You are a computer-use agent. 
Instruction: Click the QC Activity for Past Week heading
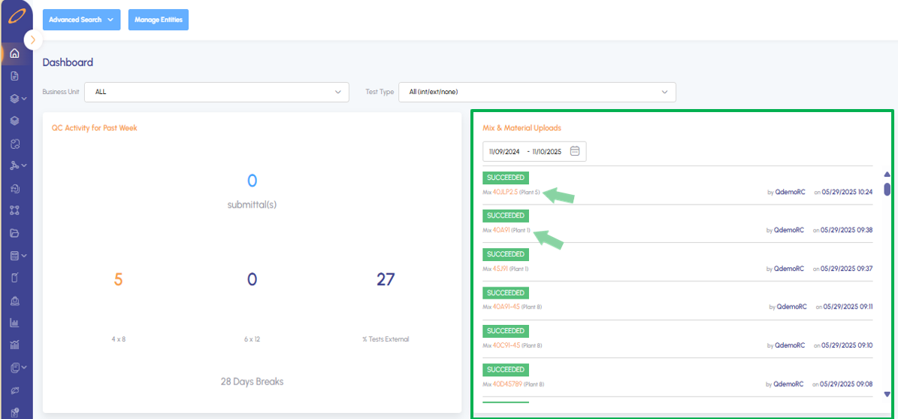coord(95,128)
